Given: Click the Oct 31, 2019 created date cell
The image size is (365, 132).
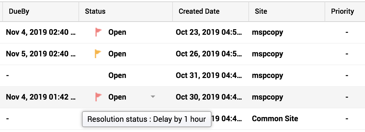Looking at the screenshot, I should click(x=209, y=75).
